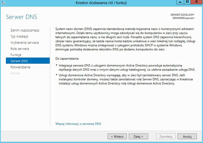Image resolution: width=203 pixels, height=143 pixels.
Task: Click the Do zapamiętania heading text
Action: (67, 59)
